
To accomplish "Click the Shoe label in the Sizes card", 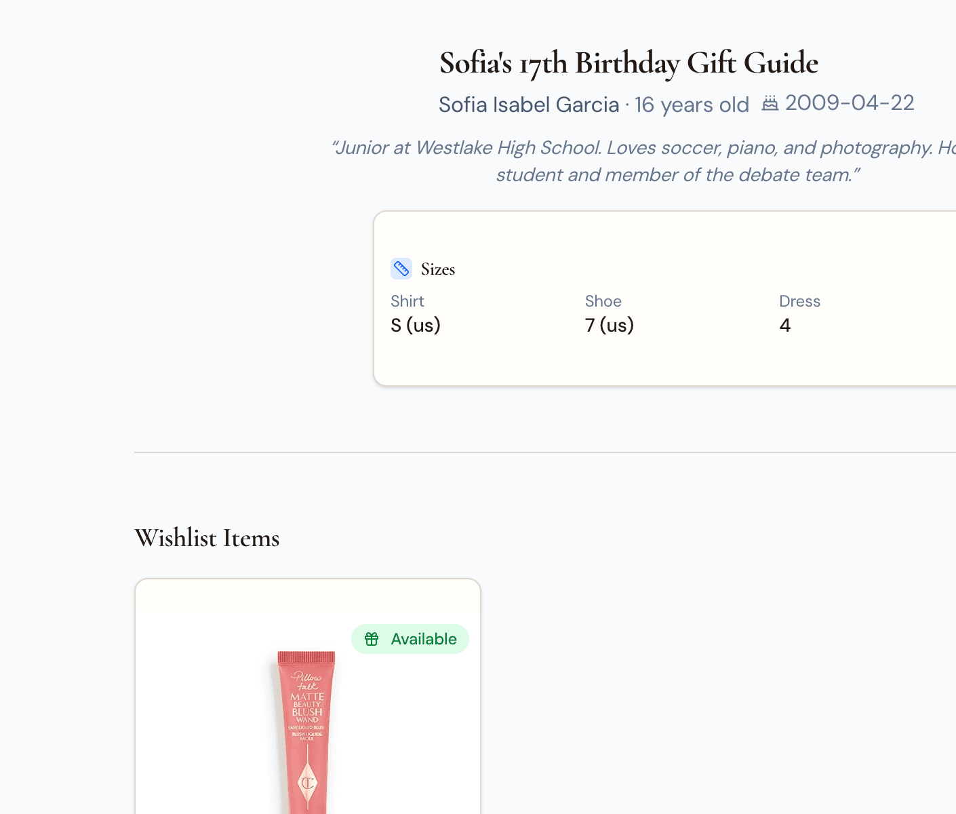I will (x=603, y=301).
